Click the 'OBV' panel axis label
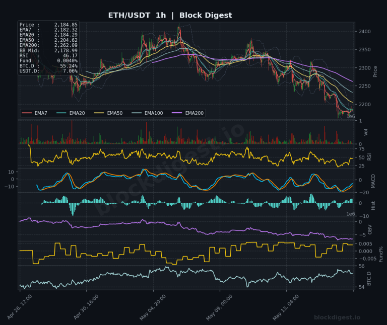This screenshot has height=325, width=387. pyautogui.click(x=370, y=229)
